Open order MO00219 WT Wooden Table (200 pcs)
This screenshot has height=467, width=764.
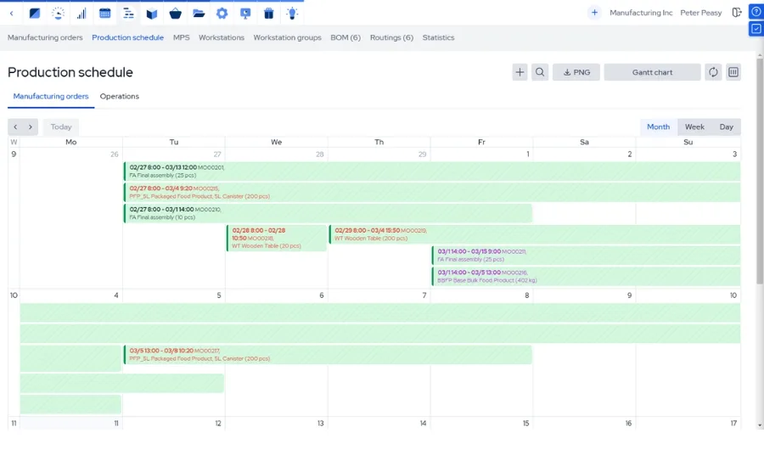coord(535,234)
